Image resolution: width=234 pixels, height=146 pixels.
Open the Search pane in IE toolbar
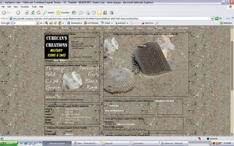tap(49, 13)
